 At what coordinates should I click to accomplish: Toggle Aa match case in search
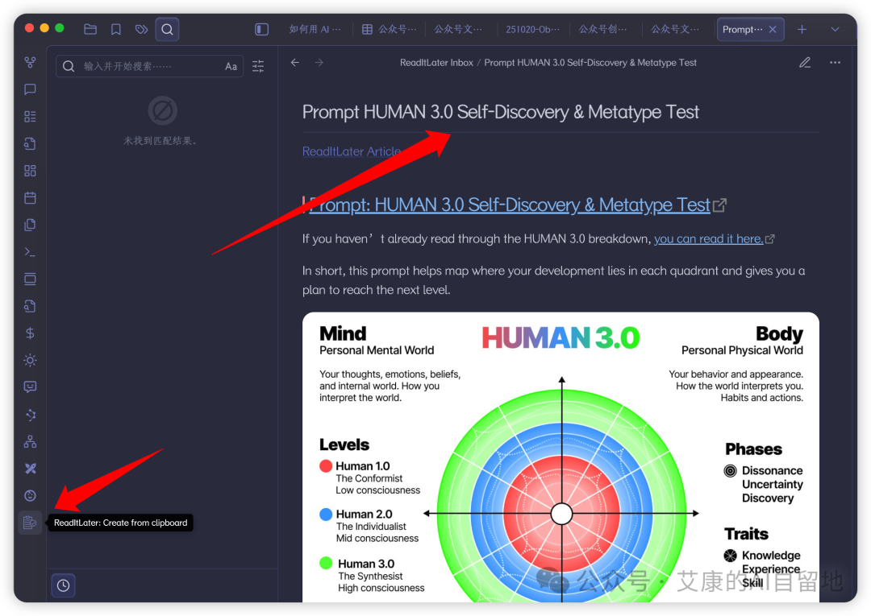pos(231,67)
